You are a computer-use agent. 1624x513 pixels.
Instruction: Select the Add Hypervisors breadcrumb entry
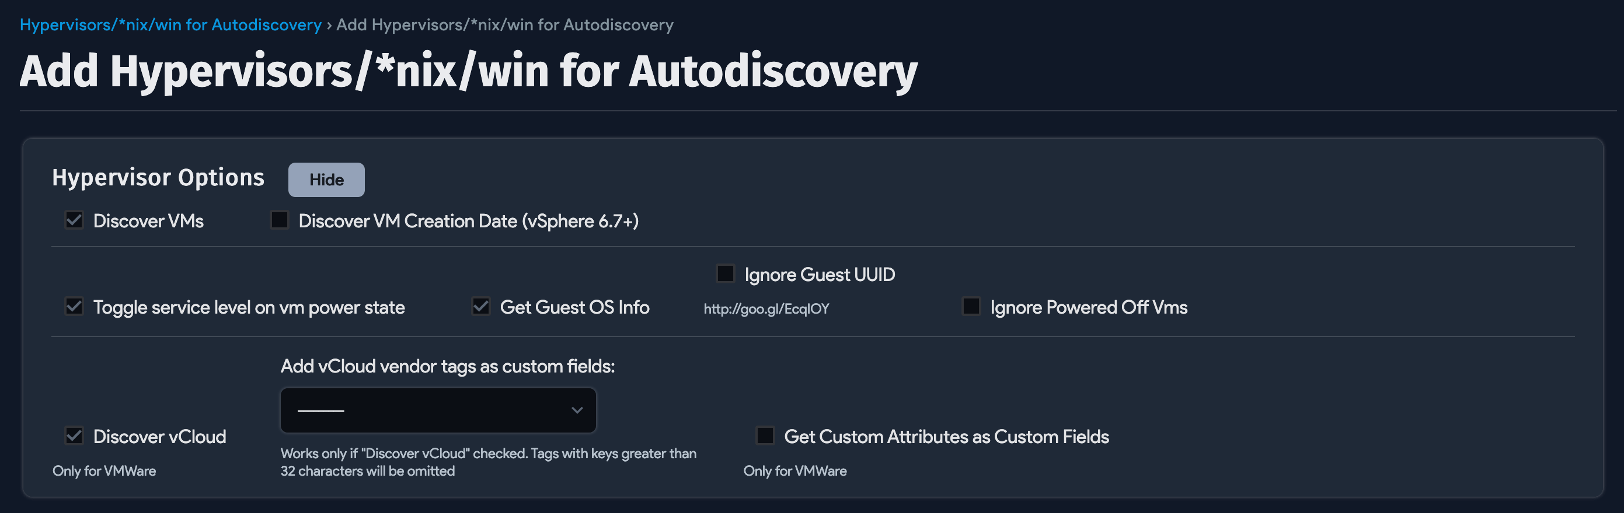[503, 24]
